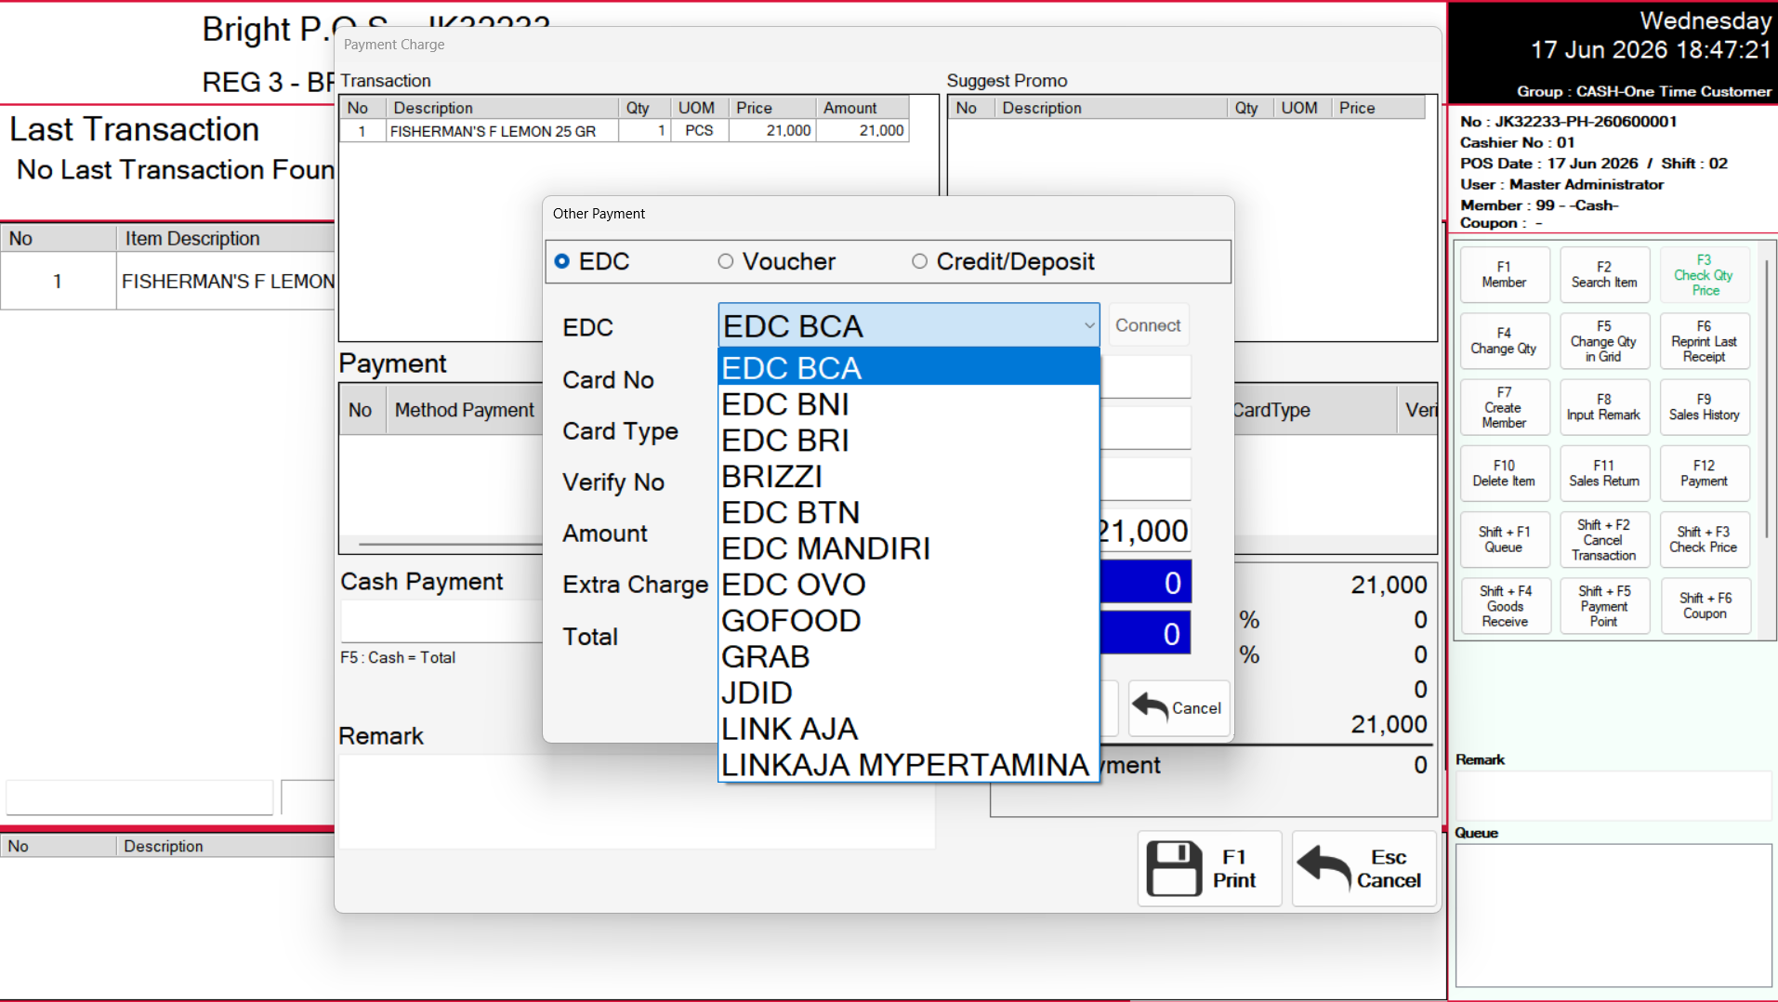Select the Credit/Deposit radio button
1778x1002 pixels.
919,262
